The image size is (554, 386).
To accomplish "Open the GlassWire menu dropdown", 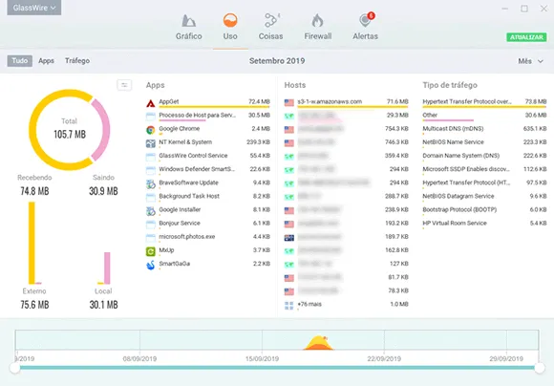I will (x=34, y=8).
